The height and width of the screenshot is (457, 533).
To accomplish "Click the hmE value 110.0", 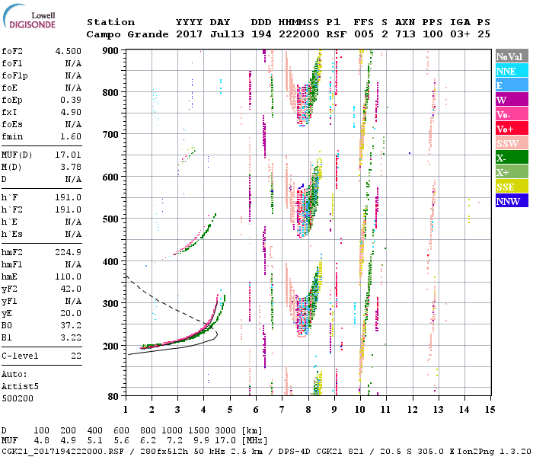I will pyautogui.click(x=69, y=276).
